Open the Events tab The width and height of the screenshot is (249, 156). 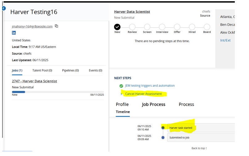tap(95, 71)
